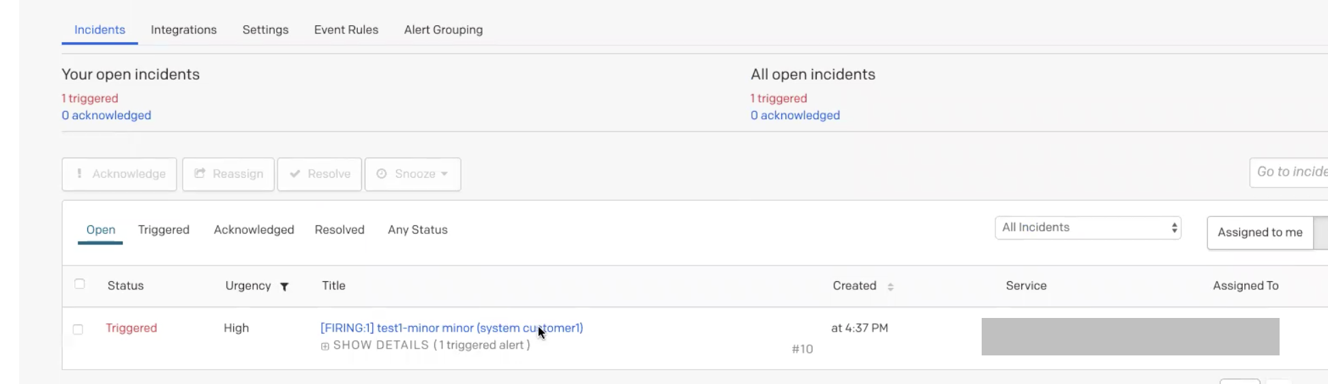Click the Acknowledge exclamation icon
This screenshot has height=384, width=1328.
pyautogui.click(x=79, y=174)
